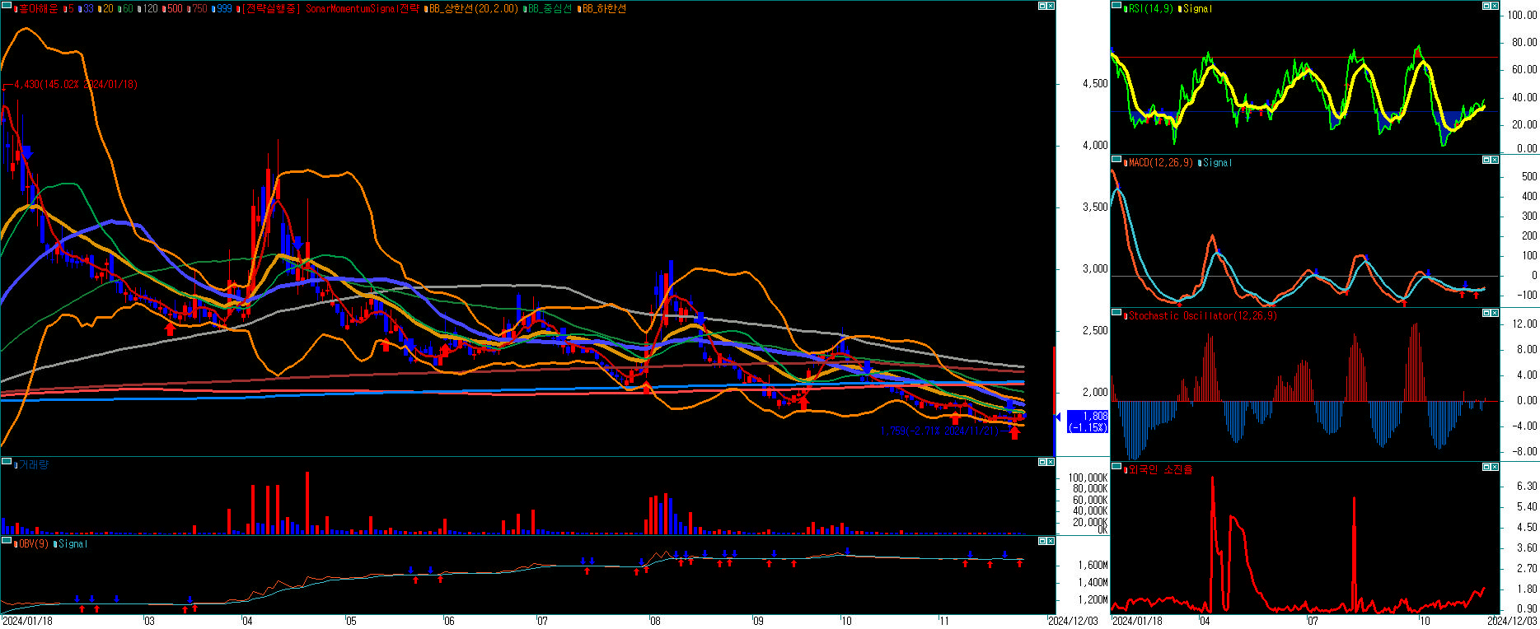1540x629 pixels.
Task: Maximize the 거래량 volume panel
Action: [x=1042, y=462]
